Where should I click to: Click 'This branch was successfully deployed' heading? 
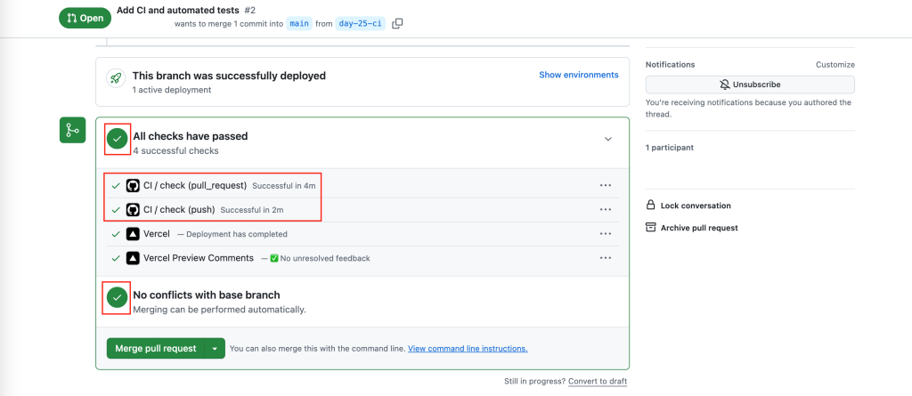tap(229, 76)
